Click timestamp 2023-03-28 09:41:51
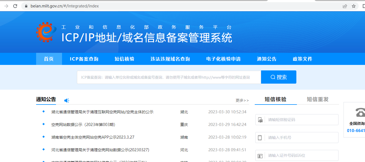Screen dimensions: 365x162 point(227,150)
